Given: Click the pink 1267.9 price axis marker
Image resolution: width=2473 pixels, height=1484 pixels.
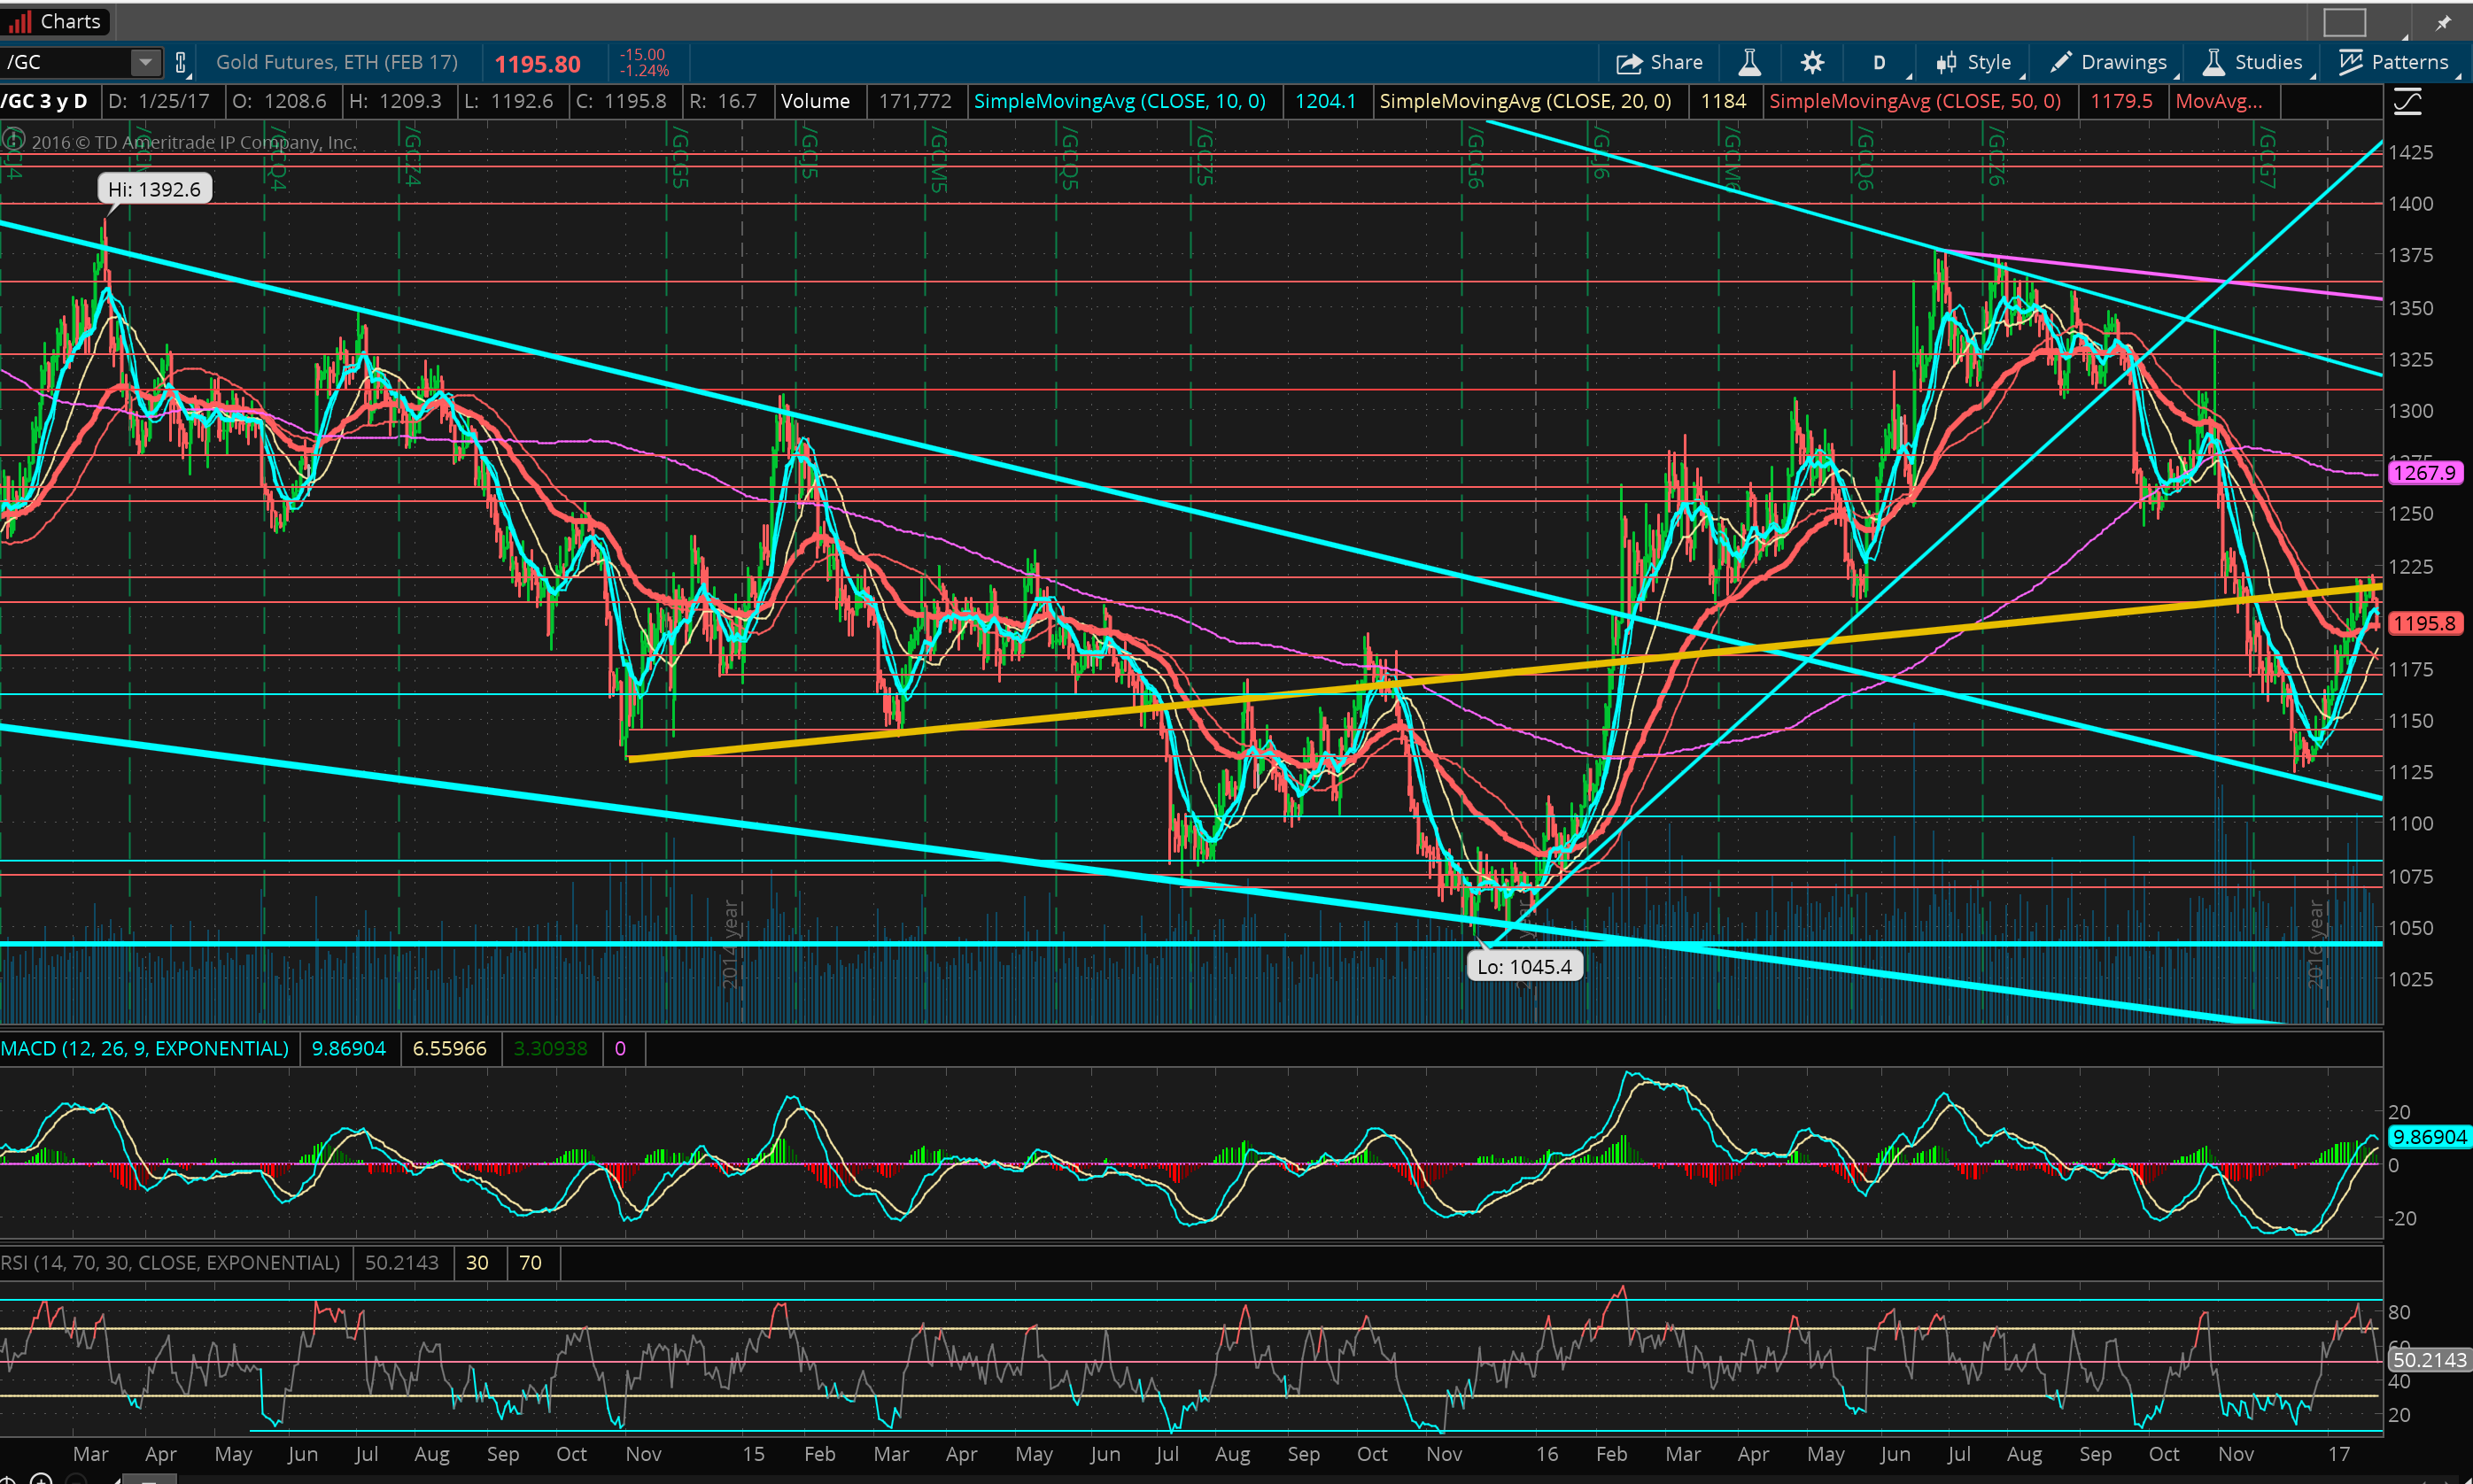Looking at the screenshot, I should coord(2424,472).
